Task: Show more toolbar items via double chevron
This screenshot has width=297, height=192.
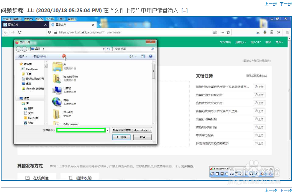Action: tap(279, 32)
